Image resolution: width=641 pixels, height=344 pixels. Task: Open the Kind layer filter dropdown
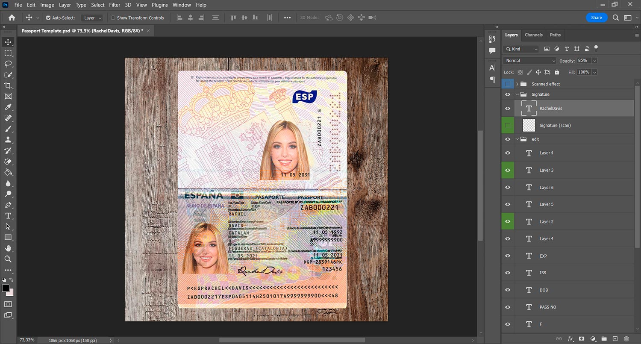[x=521, y=49]
